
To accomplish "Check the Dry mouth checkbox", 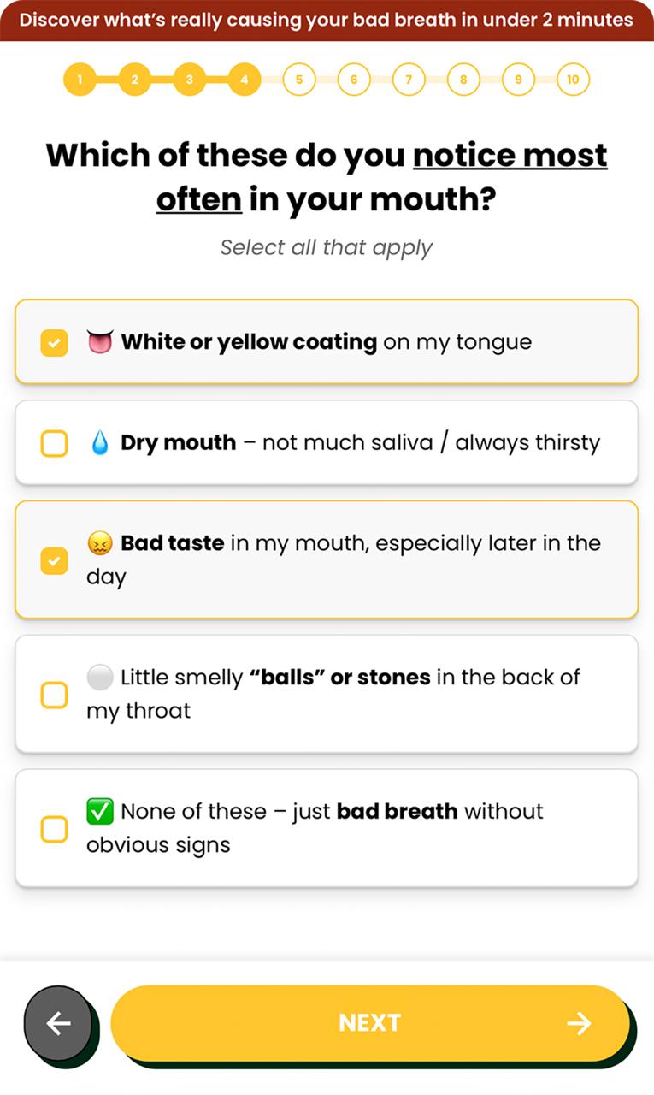I will coord(54,442).
